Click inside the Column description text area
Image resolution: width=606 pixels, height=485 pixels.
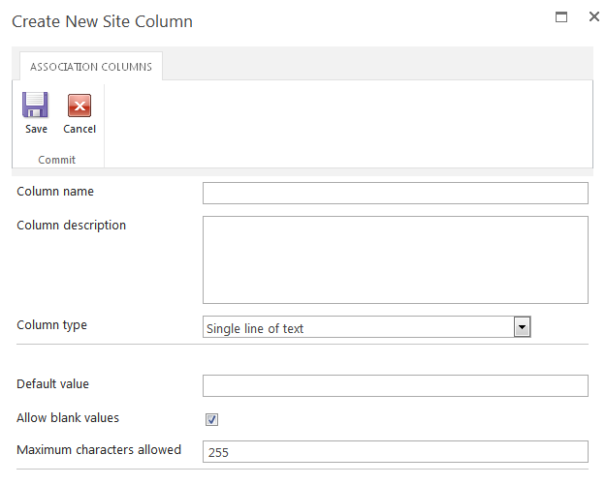[395, 259]
